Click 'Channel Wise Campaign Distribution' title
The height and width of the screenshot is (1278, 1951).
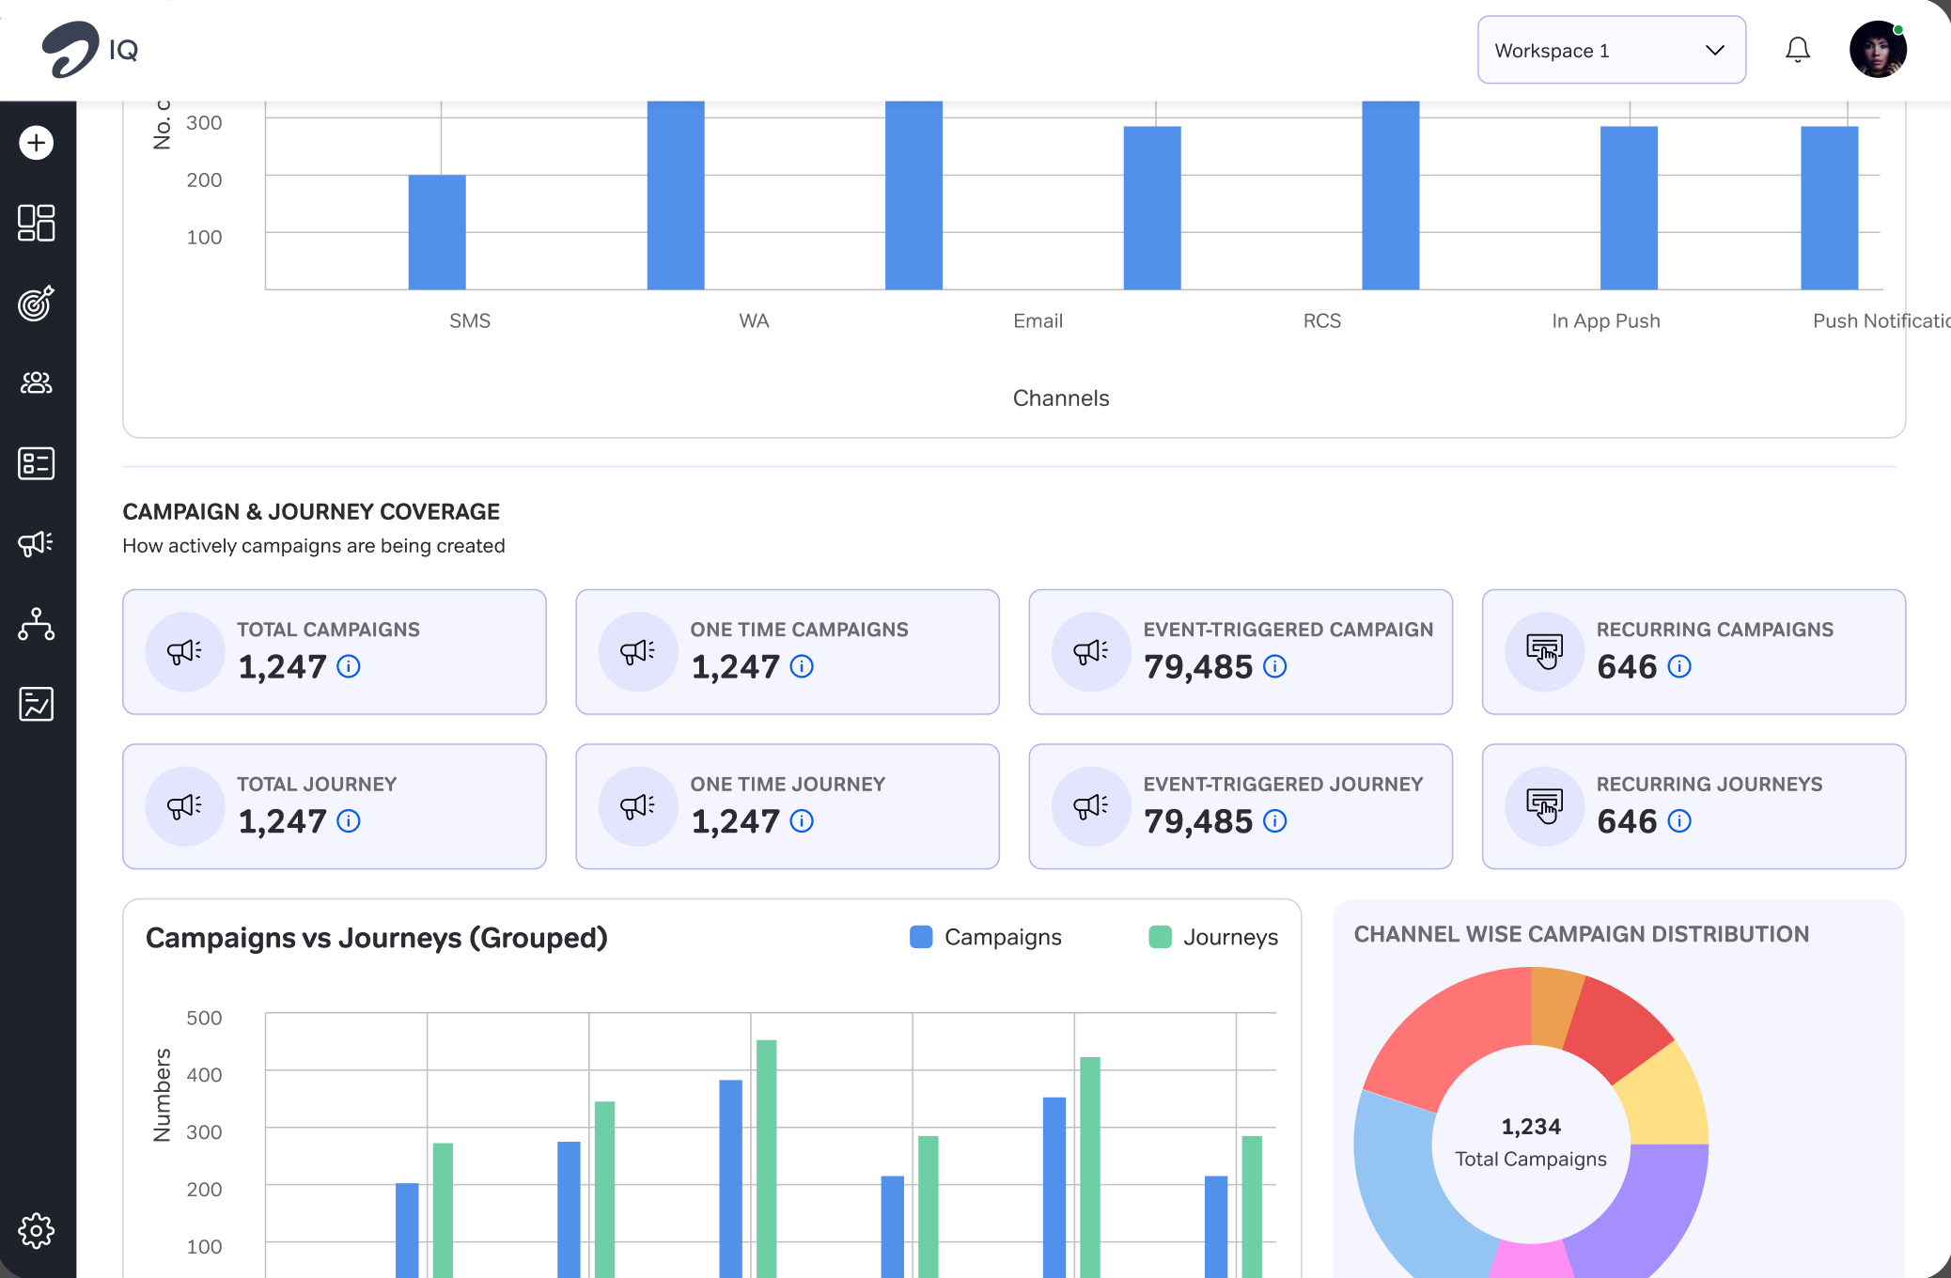pos(1582,934)
